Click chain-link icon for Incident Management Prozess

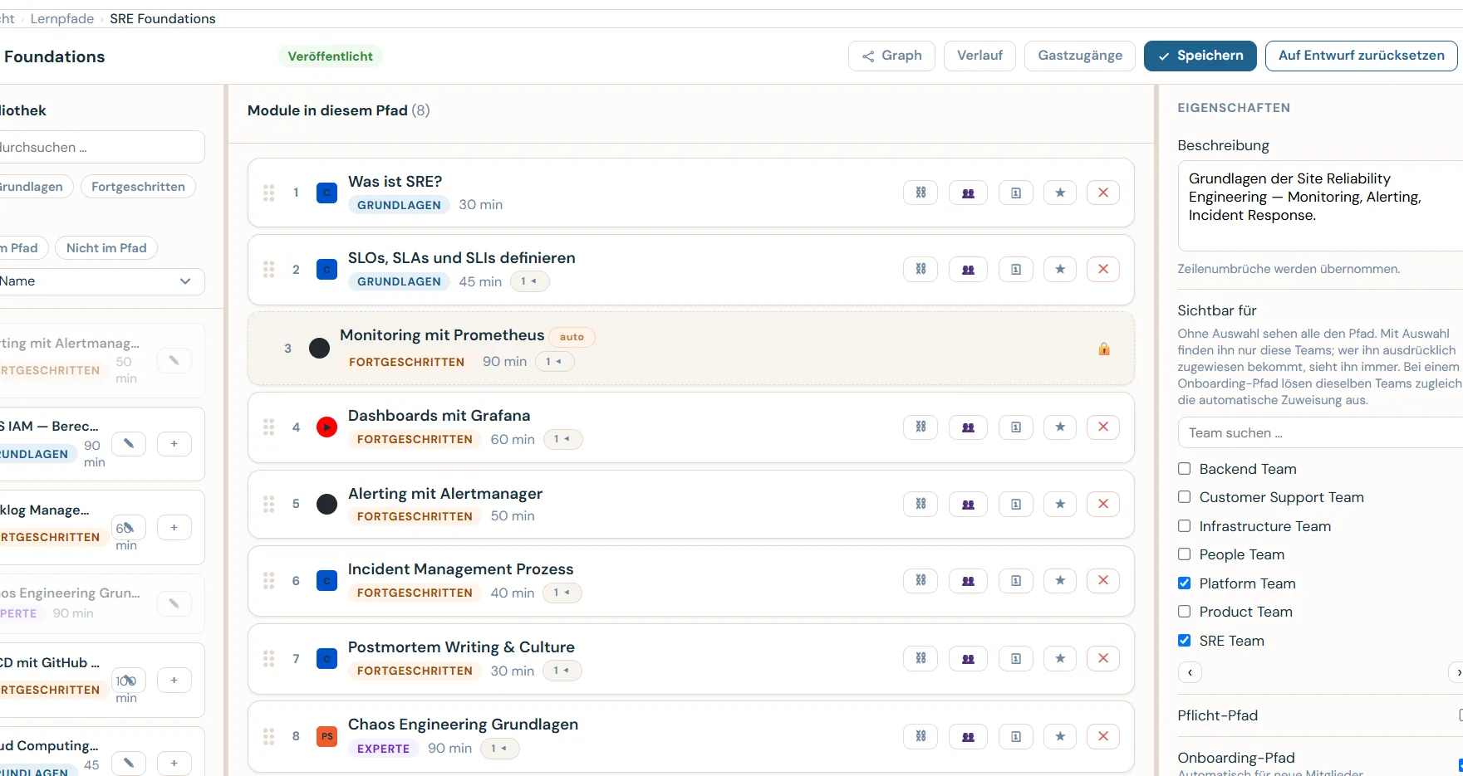pos(921,580)
